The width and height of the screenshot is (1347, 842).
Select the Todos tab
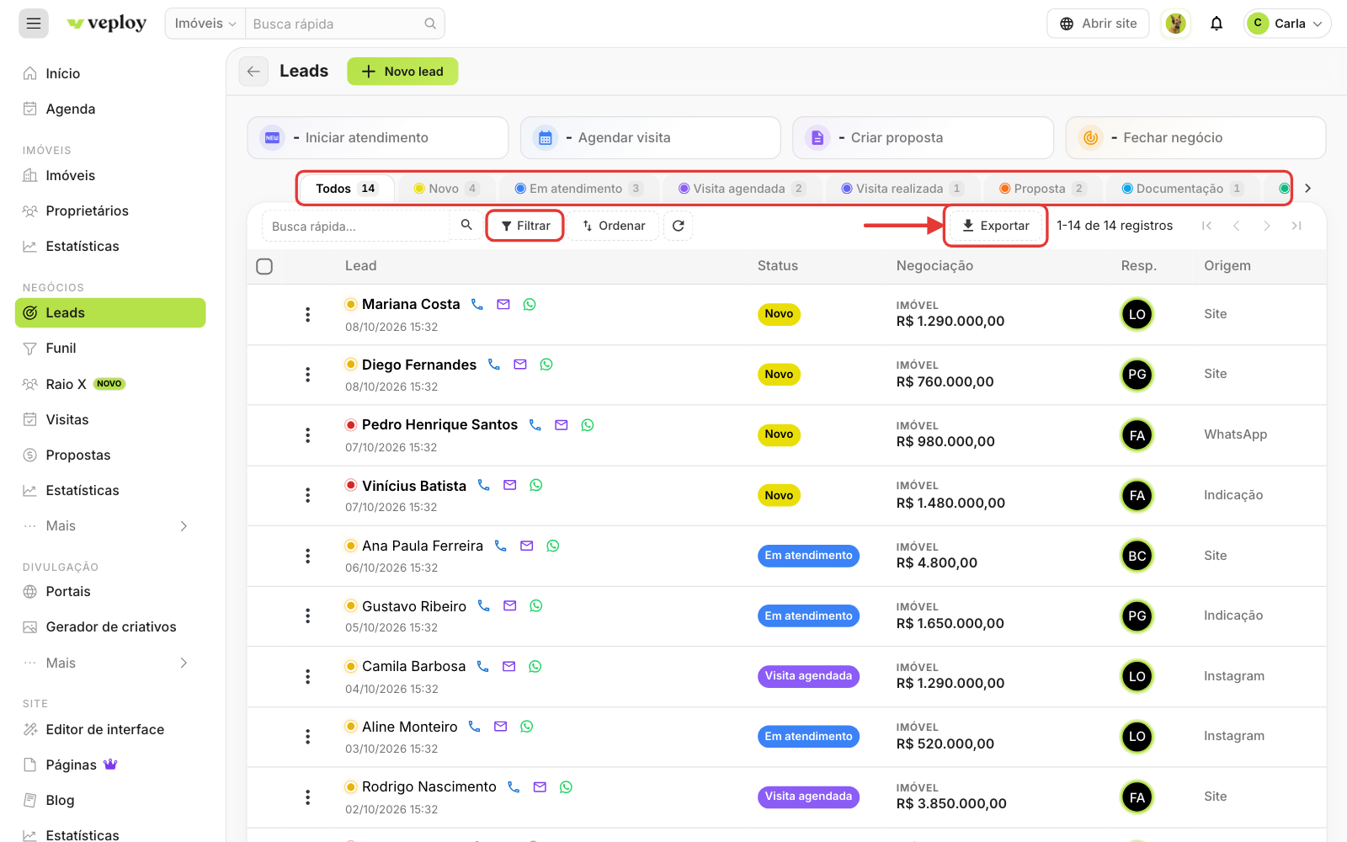(346, 189)
